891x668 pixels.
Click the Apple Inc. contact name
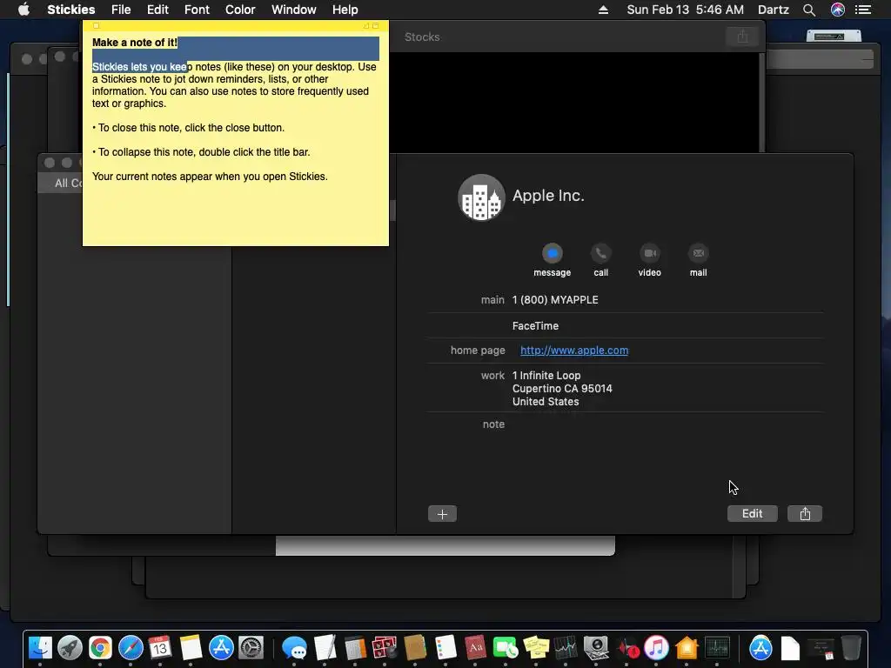(x=548, y=196)
